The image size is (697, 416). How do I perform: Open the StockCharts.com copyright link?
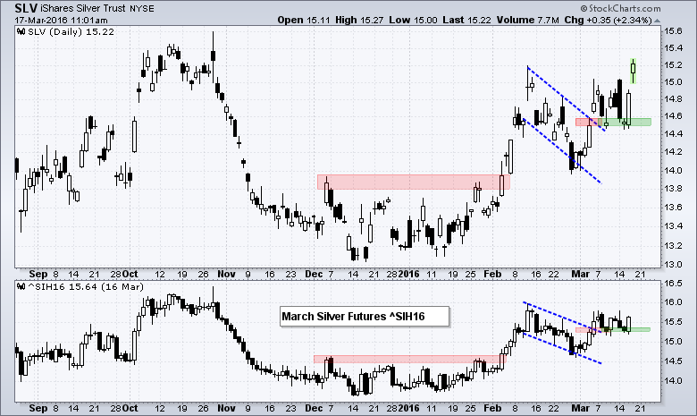[x=620, y=8]
